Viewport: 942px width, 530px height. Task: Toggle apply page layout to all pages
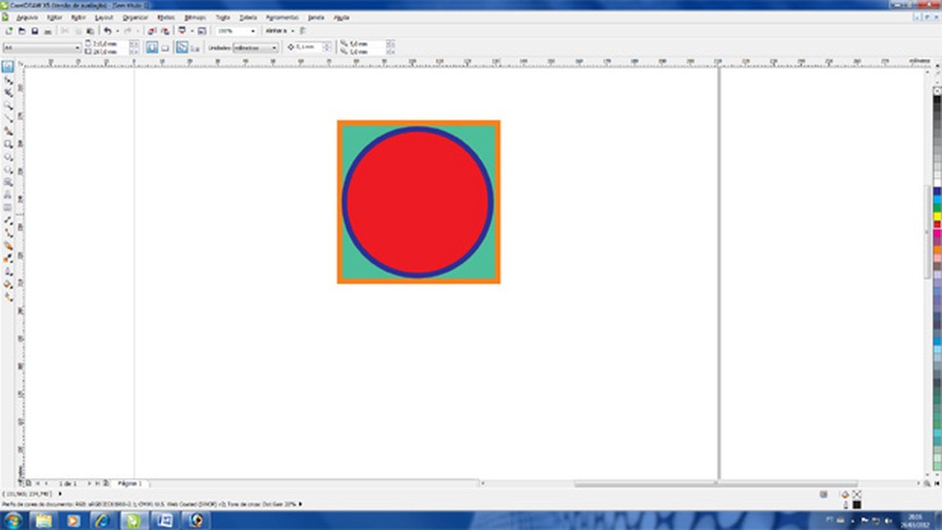click(x=181, y=47)
